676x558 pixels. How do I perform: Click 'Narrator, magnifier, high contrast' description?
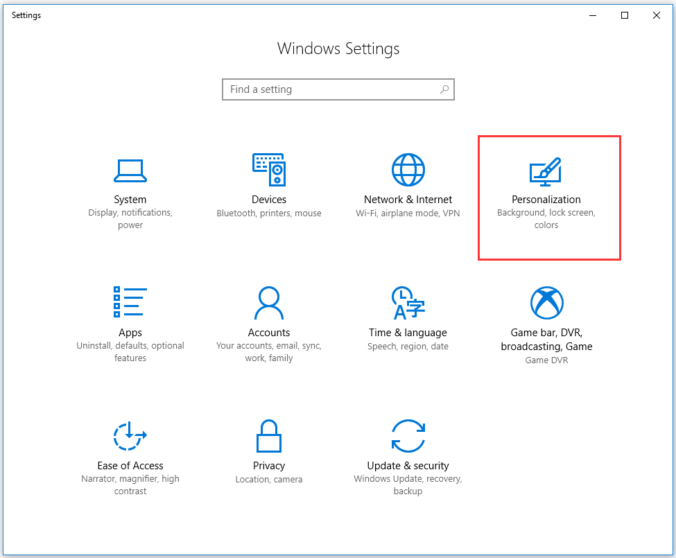[x=130, y=485]
